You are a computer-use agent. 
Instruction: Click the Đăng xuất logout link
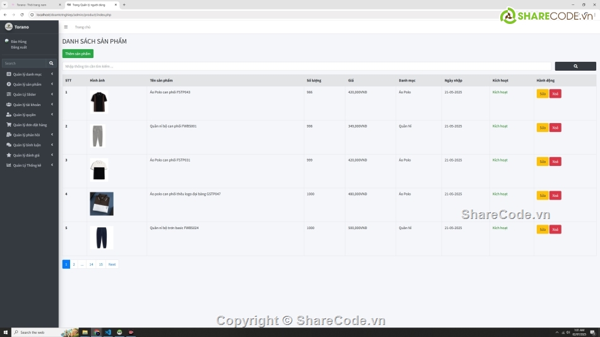tap(19, 47)
